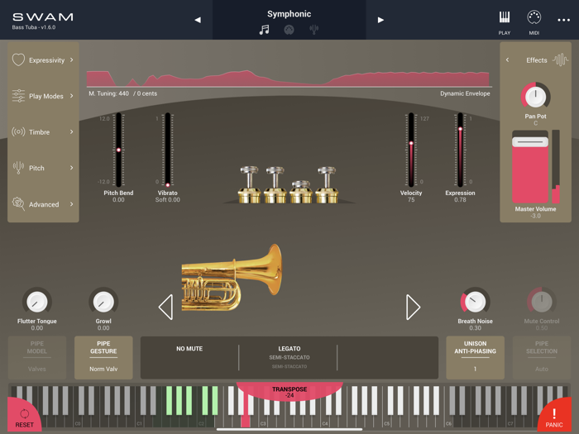This screenshot has height=434, width=579.
Task: Open the disabled Pipe Model selector
Action: [x=37, y=357]
